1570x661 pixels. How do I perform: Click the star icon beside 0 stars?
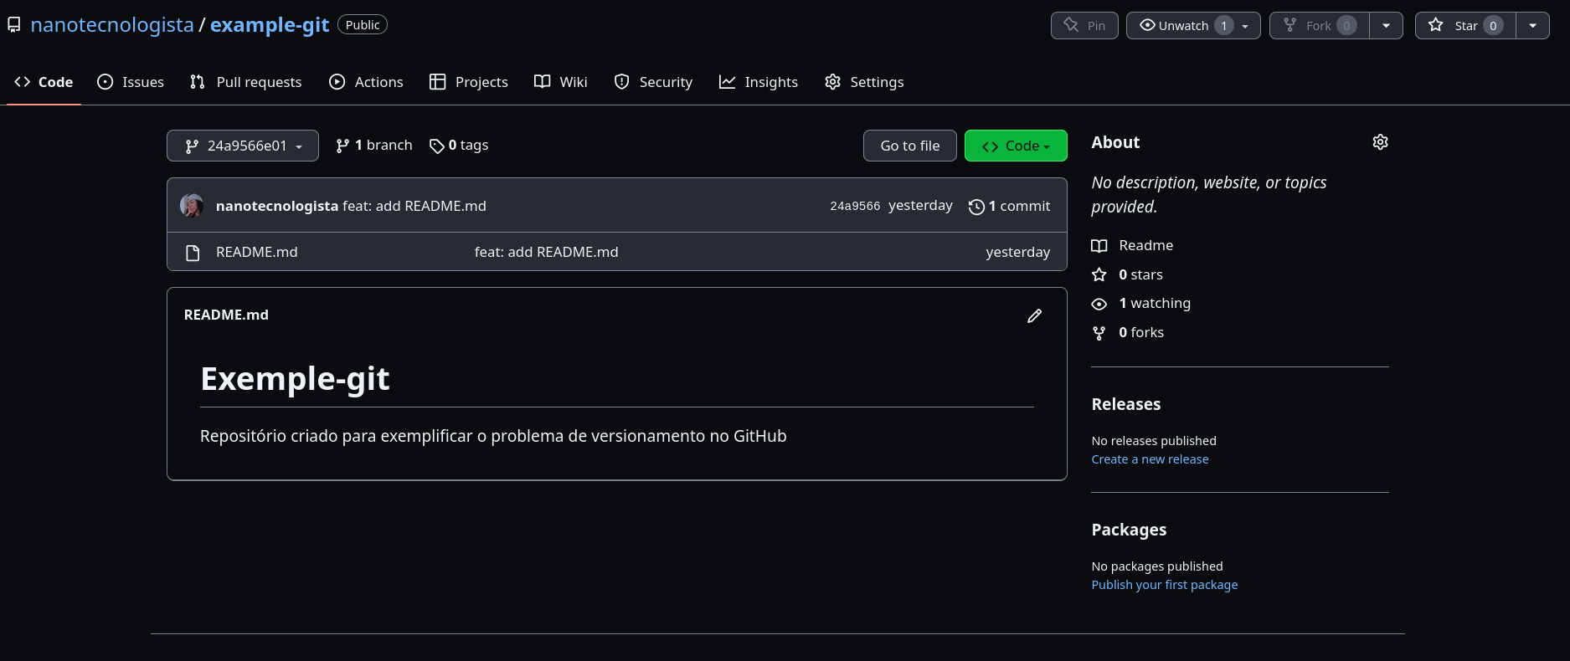coord(1099,274)
